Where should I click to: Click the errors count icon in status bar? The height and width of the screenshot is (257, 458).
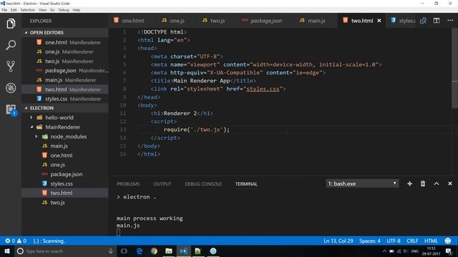10,241
